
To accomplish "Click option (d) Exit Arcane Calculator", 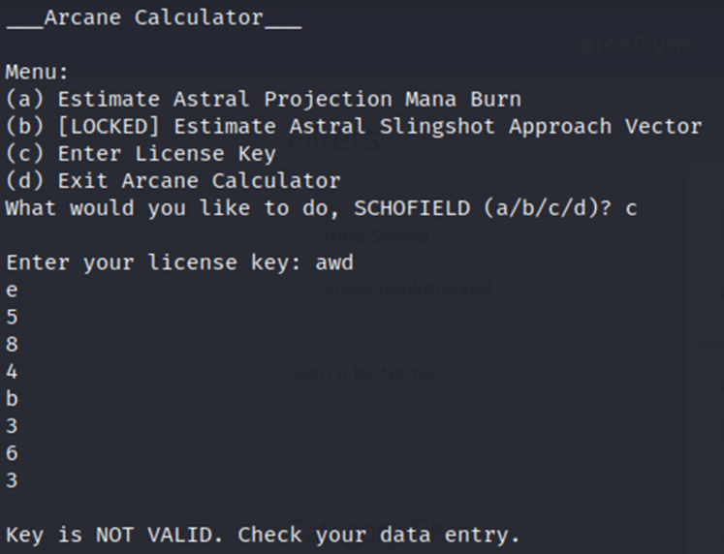I will [173, 180].
